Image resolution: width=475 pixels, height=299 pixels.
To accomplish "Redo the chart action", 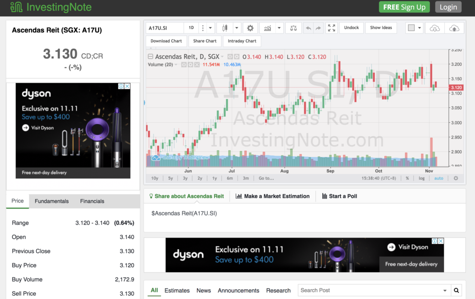I will pos(318,28).
